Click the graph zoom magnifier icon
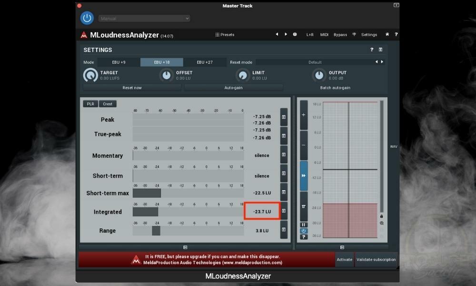Viewport: 476px width, 286px height. [x=382, y=223]
